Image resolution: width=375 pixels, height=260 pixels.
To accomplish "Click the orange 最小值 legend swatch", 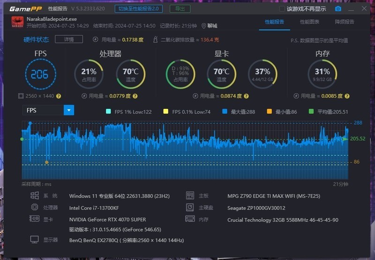I will 269,111.
